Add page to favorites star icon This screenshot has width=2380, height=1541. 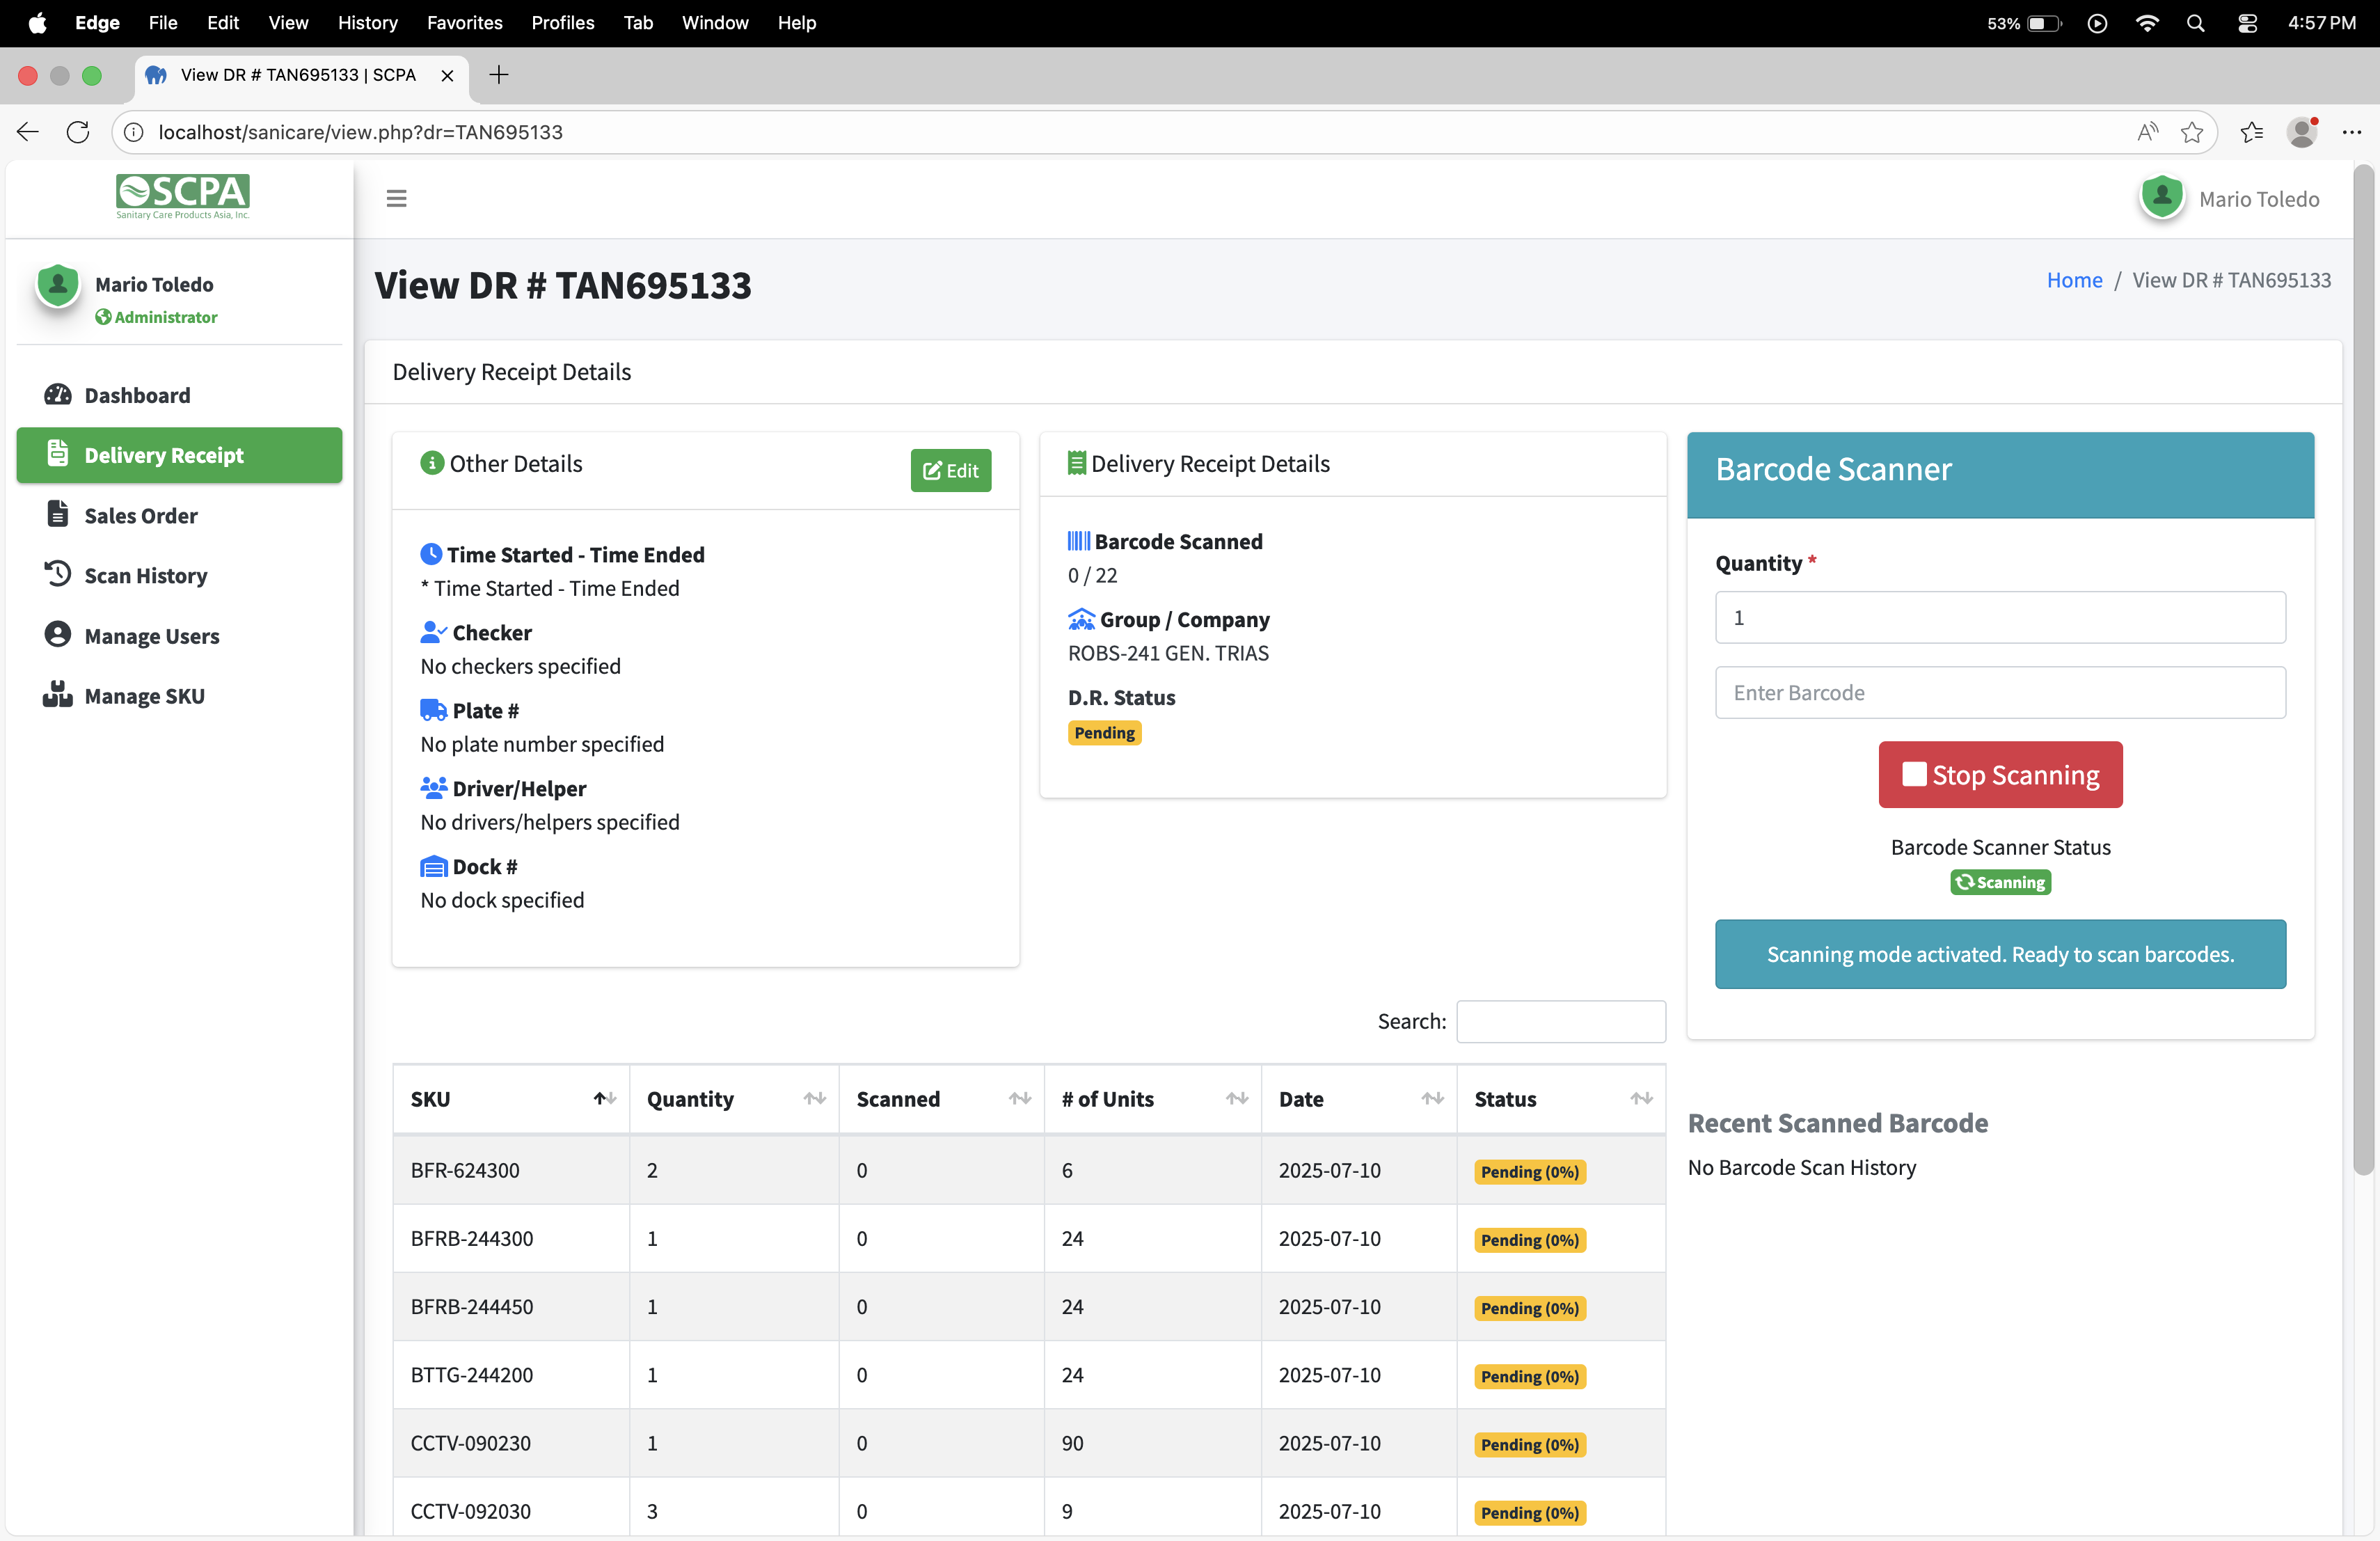tap(2191, 132)
